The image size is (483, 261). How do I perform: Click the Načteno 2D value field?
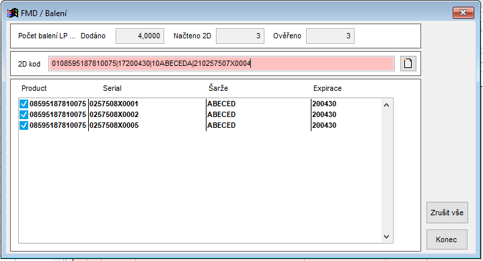click(240, 36)
